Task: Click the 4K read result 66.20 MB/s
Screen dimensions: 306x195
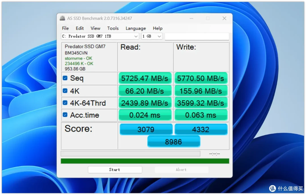Action: pos(145,91)
